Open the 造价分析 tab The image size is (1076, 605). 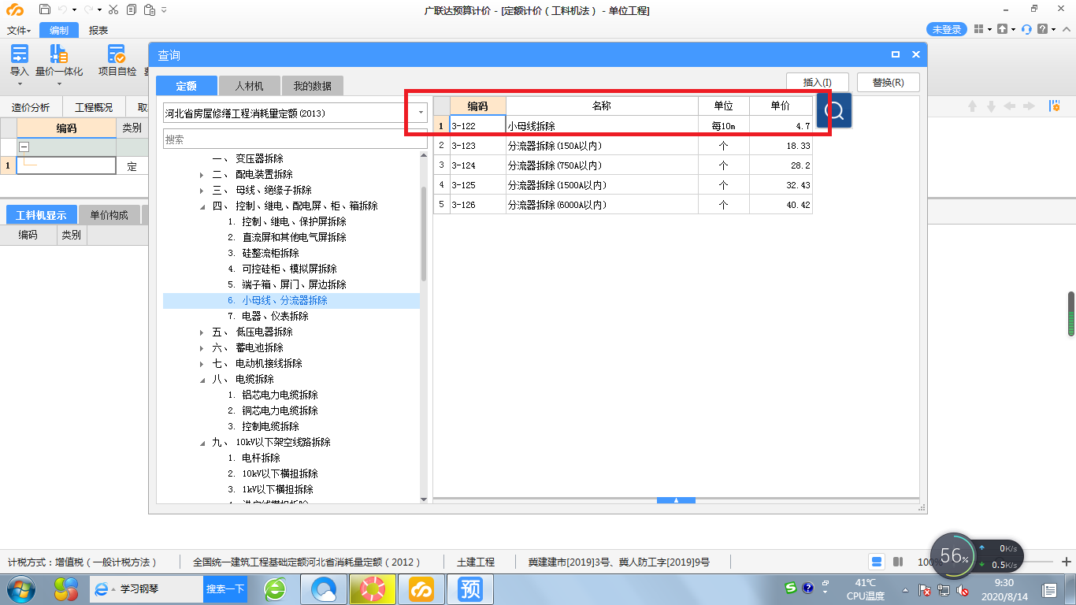click(31, 108)
